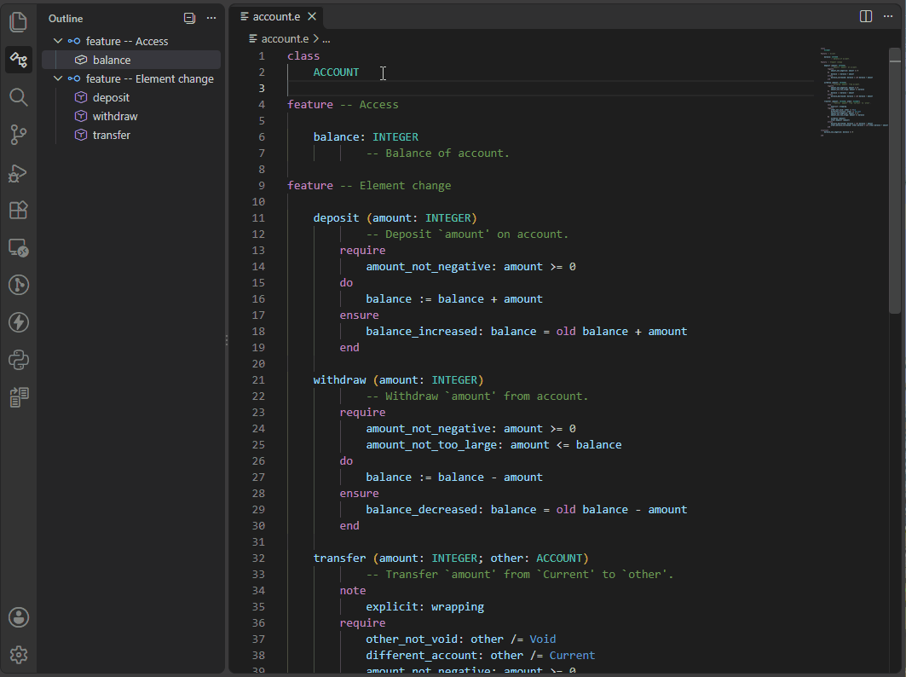
Task: Open the Manage settings gear
Action: pos(19,655)
